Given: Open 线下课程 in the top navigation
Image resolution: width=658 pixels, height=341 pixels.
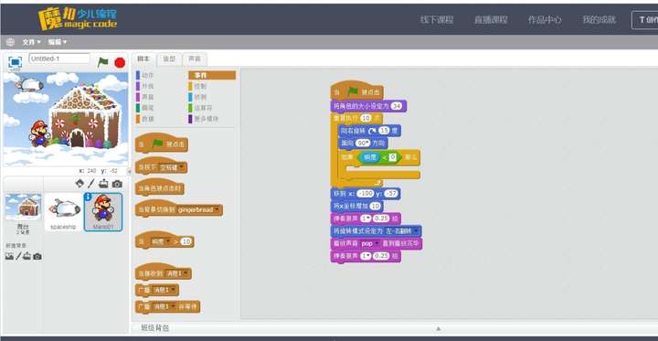Looking at the screenshot, I should [437, 20].
